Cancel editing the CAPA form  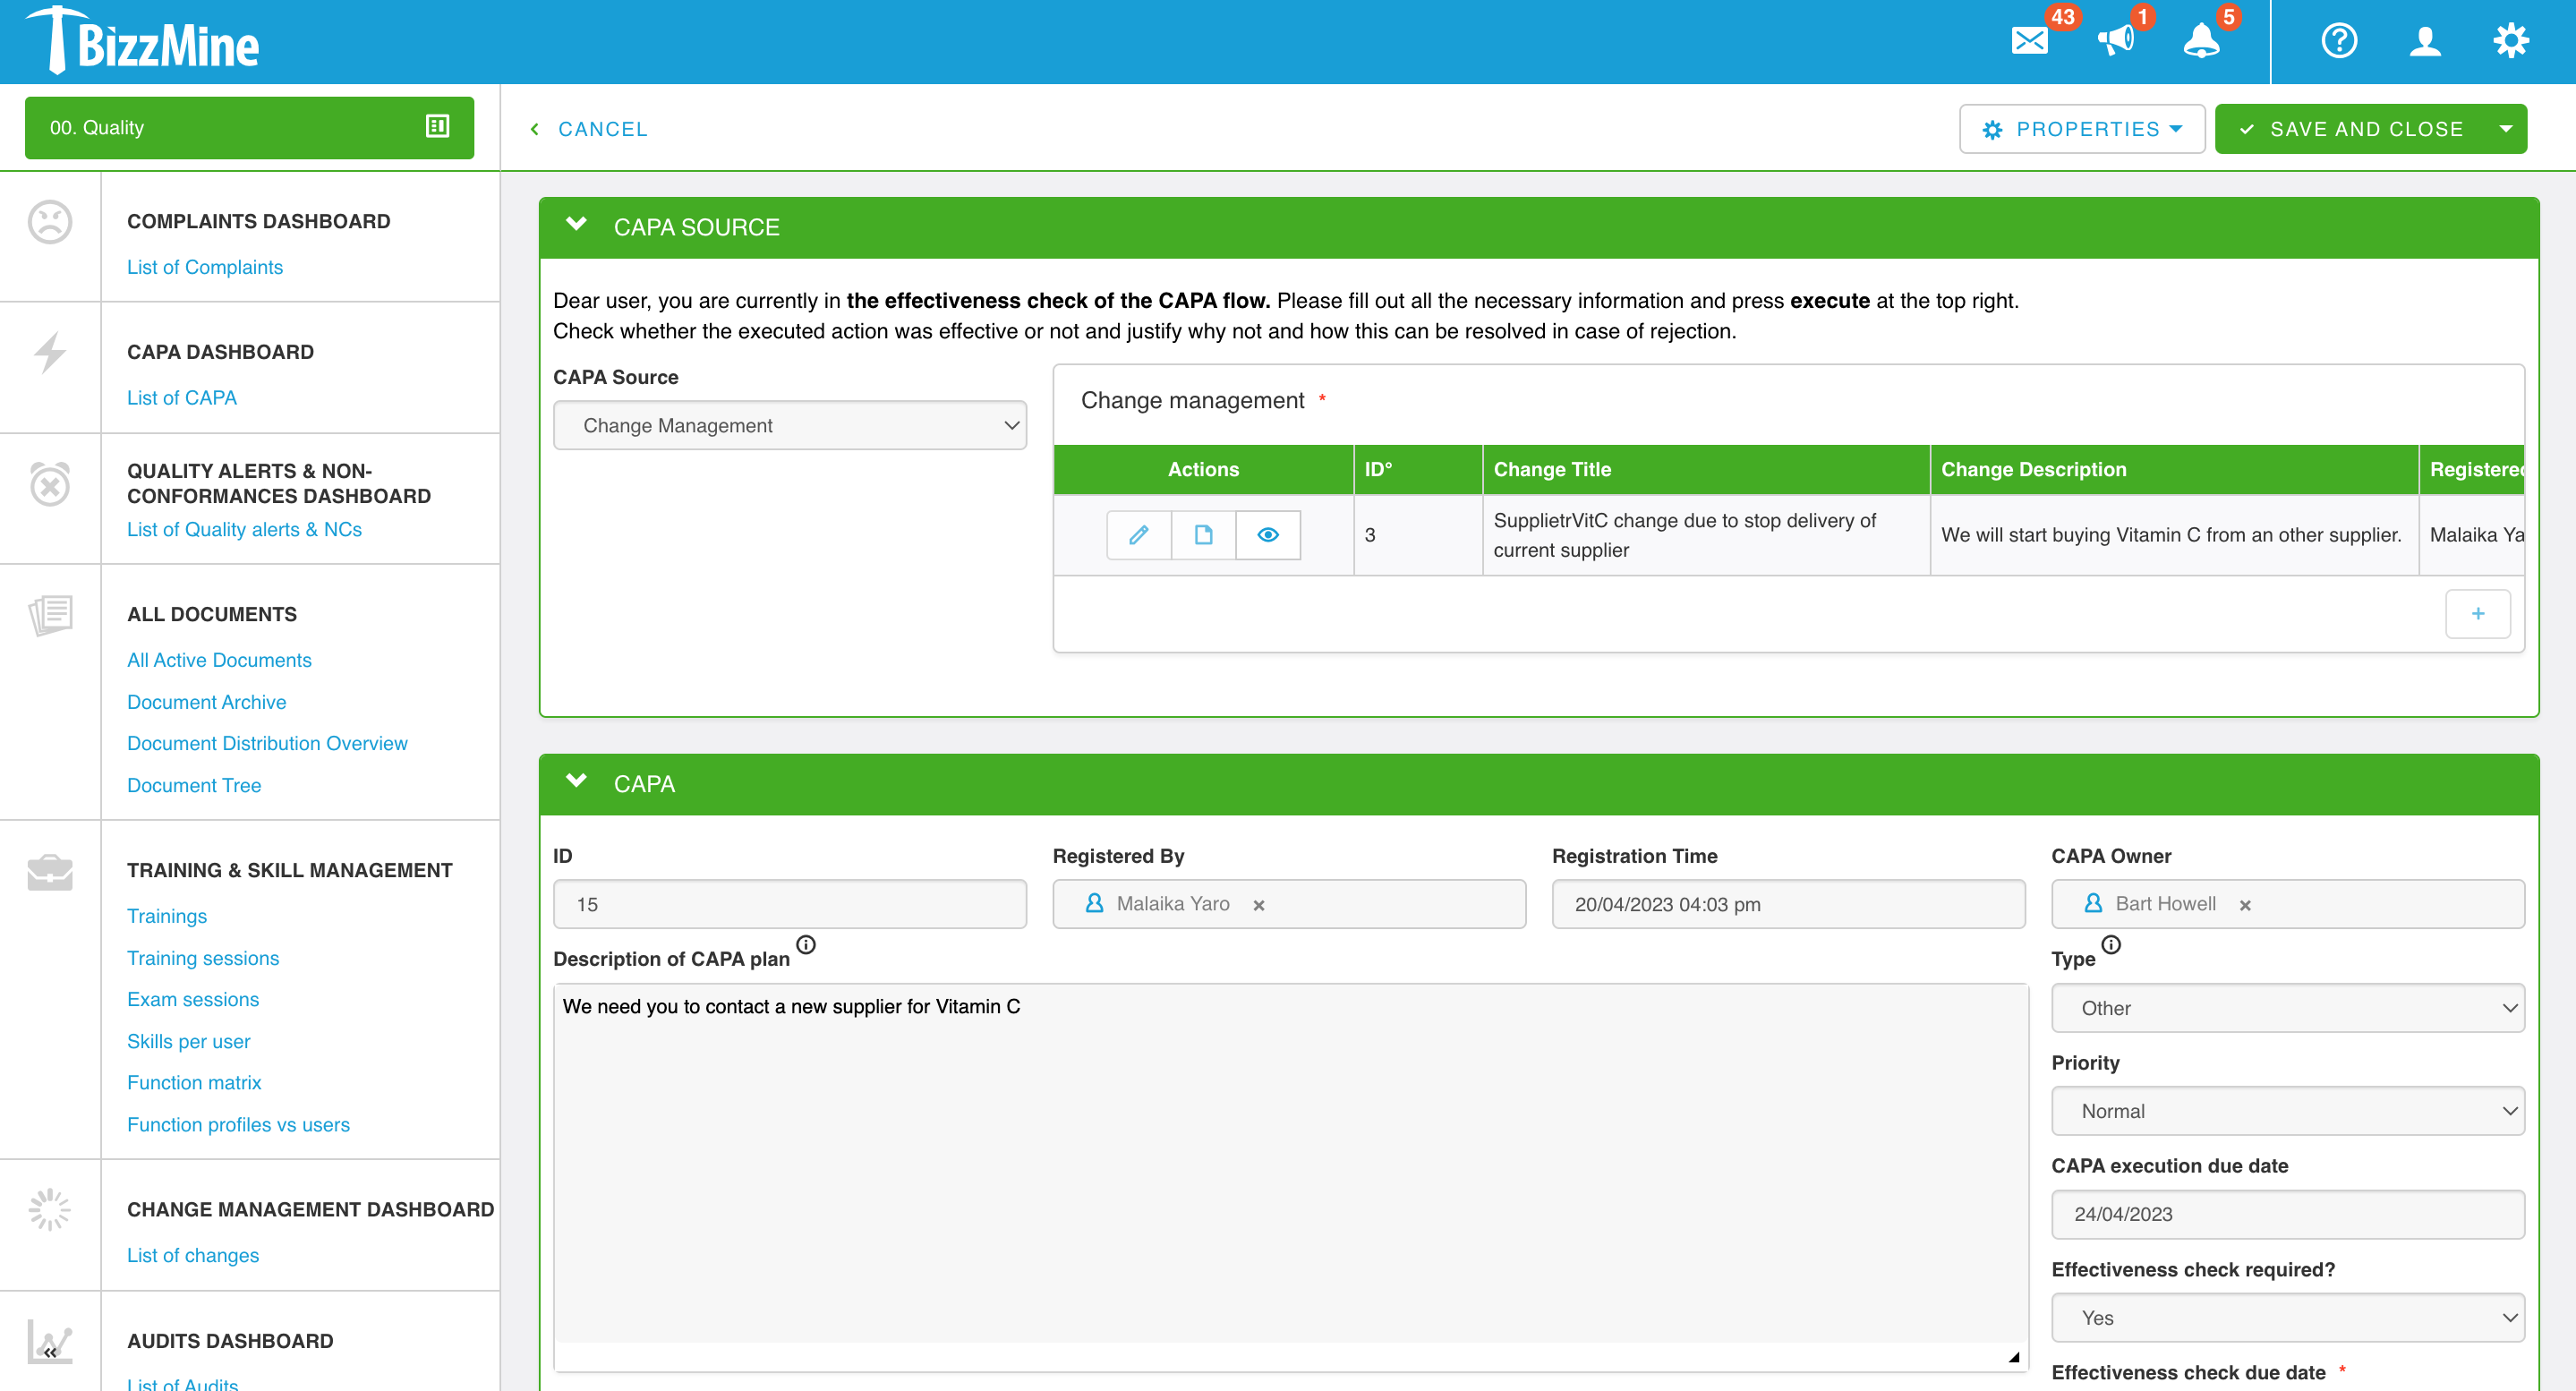(590, 129)
